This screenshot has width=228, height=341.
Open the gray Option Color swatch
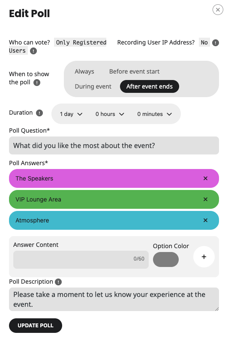click(166, 260)
